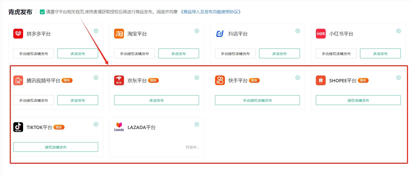Click 授权店铺发布 under SHOPEE平台
This screenshot has height=175, width=412.
pos(358,100)
